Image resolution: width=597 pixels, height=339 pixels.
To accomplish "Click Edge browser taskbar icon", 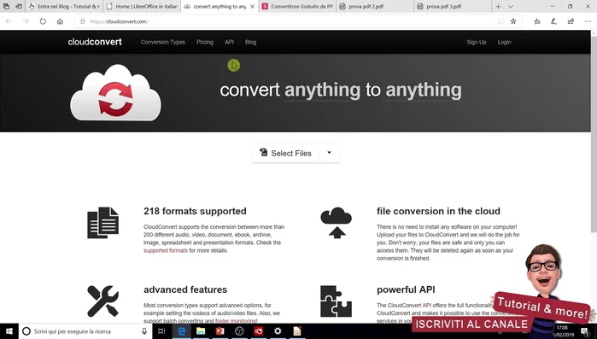I will [x=182, y=331].
